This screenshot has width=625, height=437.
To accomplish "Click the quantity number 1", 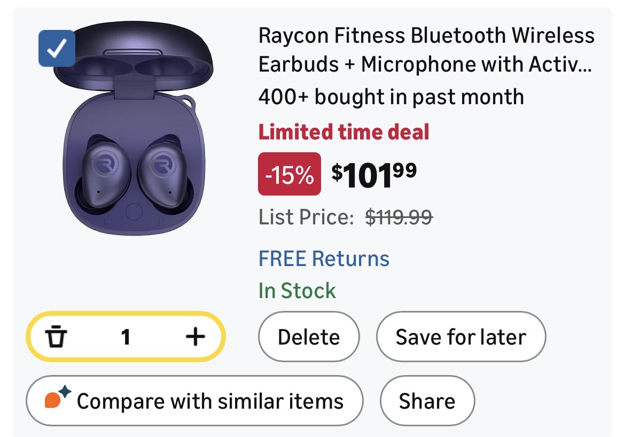I will point(126,337).
